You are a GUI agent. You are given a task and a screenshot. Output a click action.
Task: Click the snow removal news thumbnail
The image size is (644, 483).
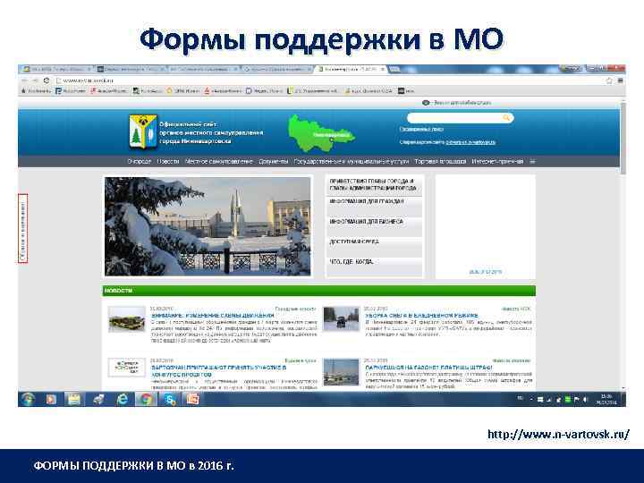pyautogui.click(x=341, y=318)
